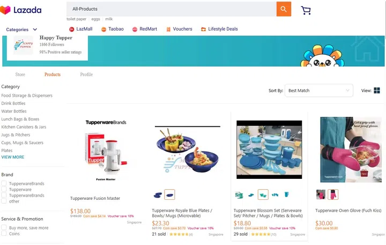
Task: Expand the Categories menu chevron
Action: point(35,30)
